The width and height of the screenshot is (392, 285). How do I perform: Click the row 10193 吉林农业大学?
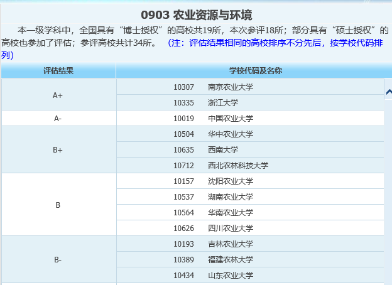pos(250,244)
